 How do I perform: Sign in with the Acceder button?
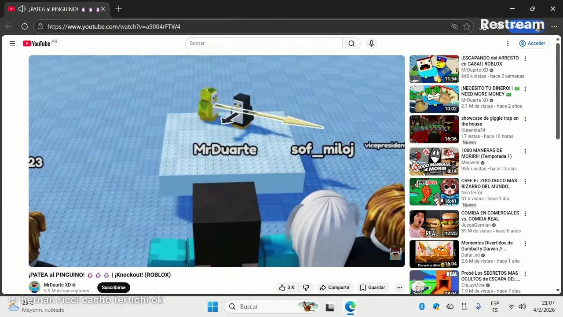(532, 43)
